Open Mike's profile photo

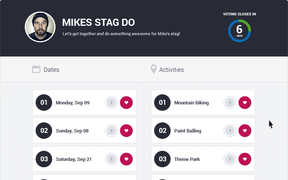point(40,27)
